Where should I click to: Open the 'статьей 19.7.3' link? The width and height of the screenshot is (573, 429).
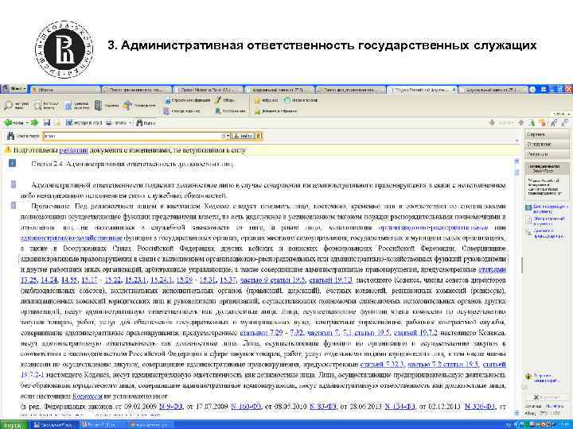(x=331, y=280)
